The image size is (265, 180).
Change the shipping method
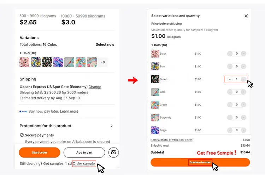(95, 87)
